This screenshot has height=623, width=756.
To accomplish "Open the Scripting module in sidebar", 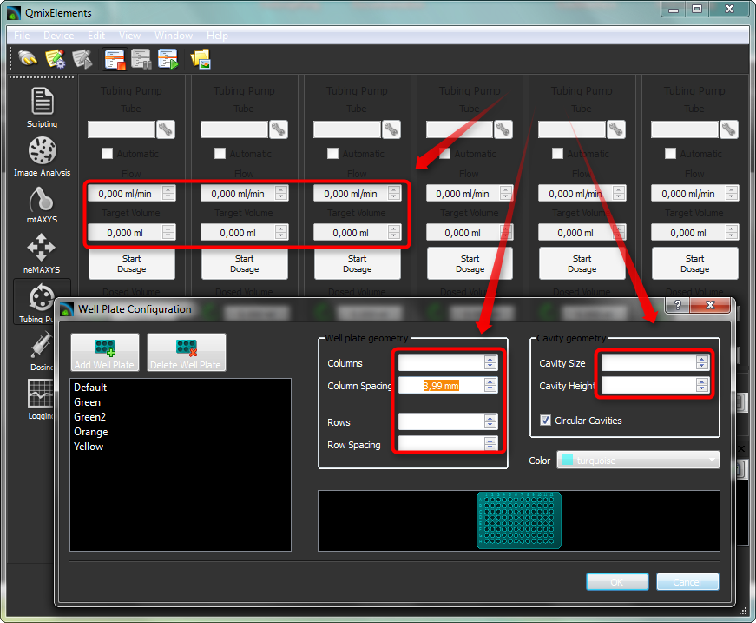I will [42, 107].
